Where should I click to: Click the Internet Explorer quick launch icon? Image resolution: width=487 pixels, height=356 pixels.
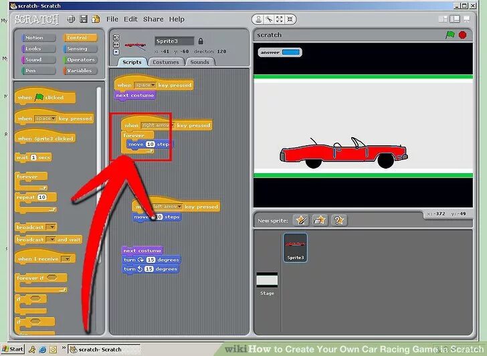pos(42,350)
